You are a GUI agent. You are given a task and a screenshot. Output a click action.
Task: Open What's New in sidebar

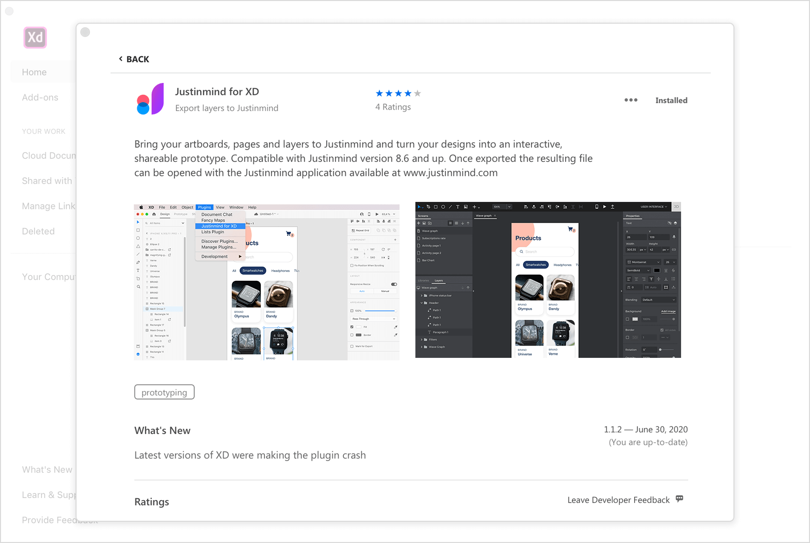(47, 469)
